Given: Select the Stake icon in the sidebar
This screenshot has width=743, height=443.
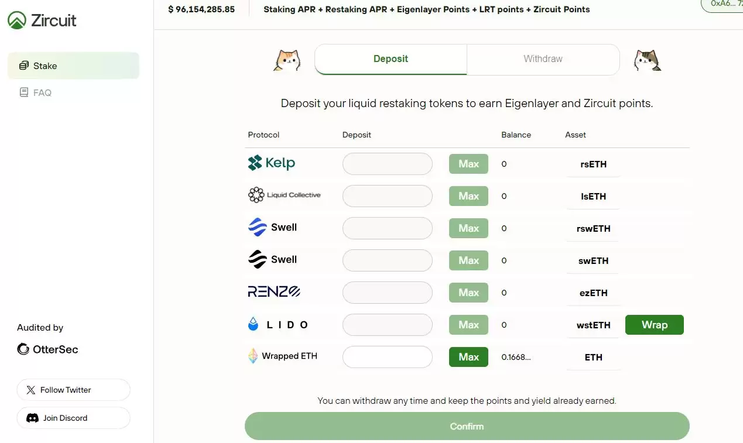Looking at the screenshot, I should (23, 65).
